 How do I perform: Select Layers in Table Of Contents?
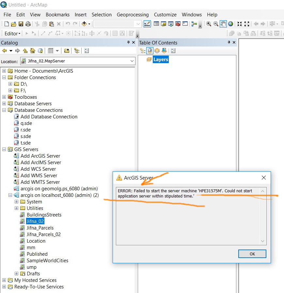tap(161, 60)
